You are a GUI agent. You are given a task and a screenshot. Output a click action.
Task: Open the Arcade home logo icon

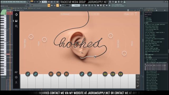click(x=16, y=15)
